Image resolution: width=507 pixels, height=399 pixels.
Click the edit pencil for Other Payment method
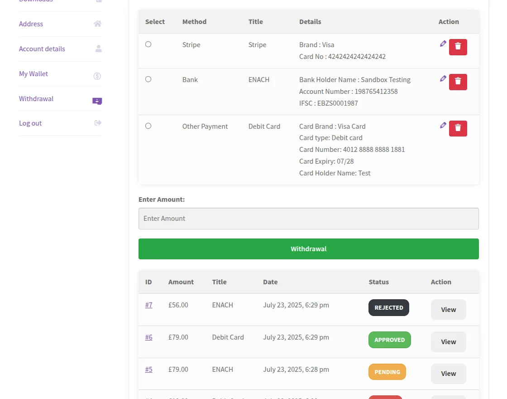tap(443, 125)
